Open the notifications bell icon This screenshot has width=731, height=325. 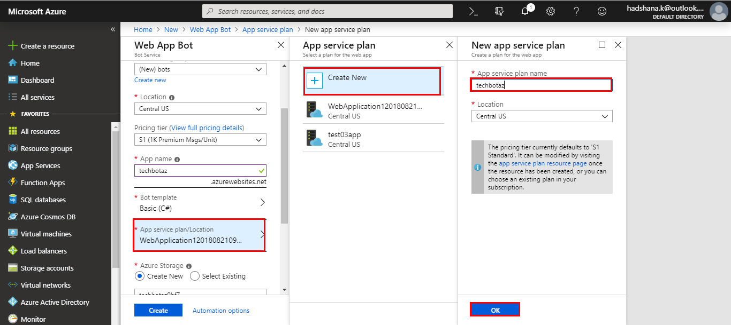click(525, 11)
